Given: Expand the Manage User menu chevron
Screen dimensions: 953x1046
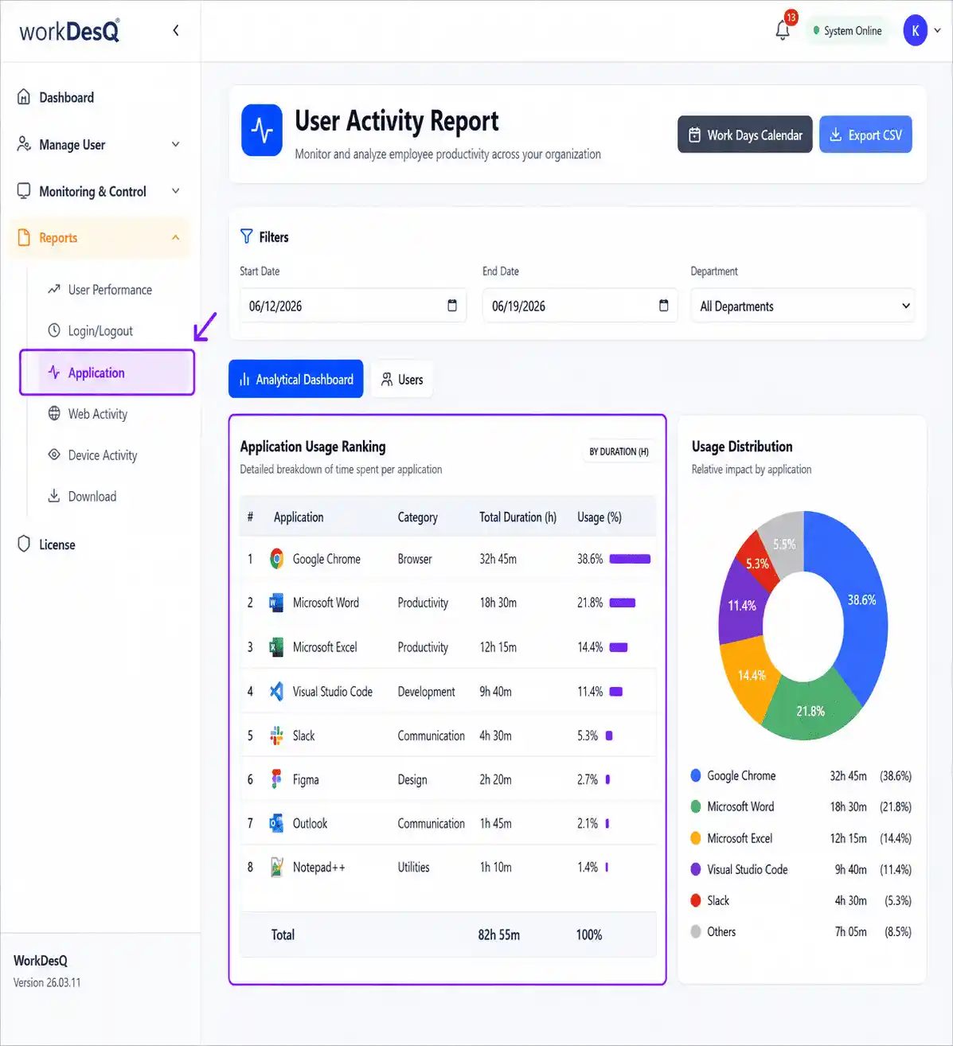Looking at the screenshot, I should pos(176,144).
